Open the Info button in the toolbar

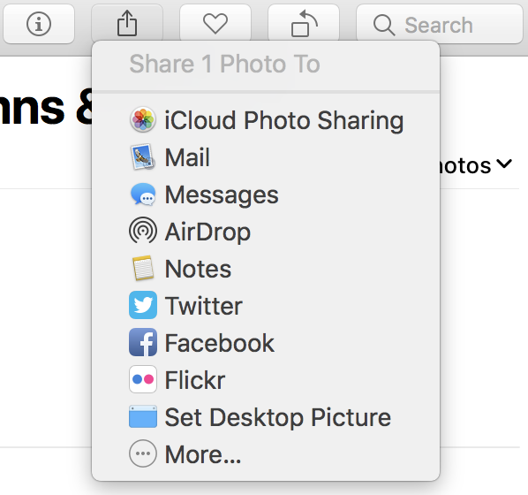point(39,24)
